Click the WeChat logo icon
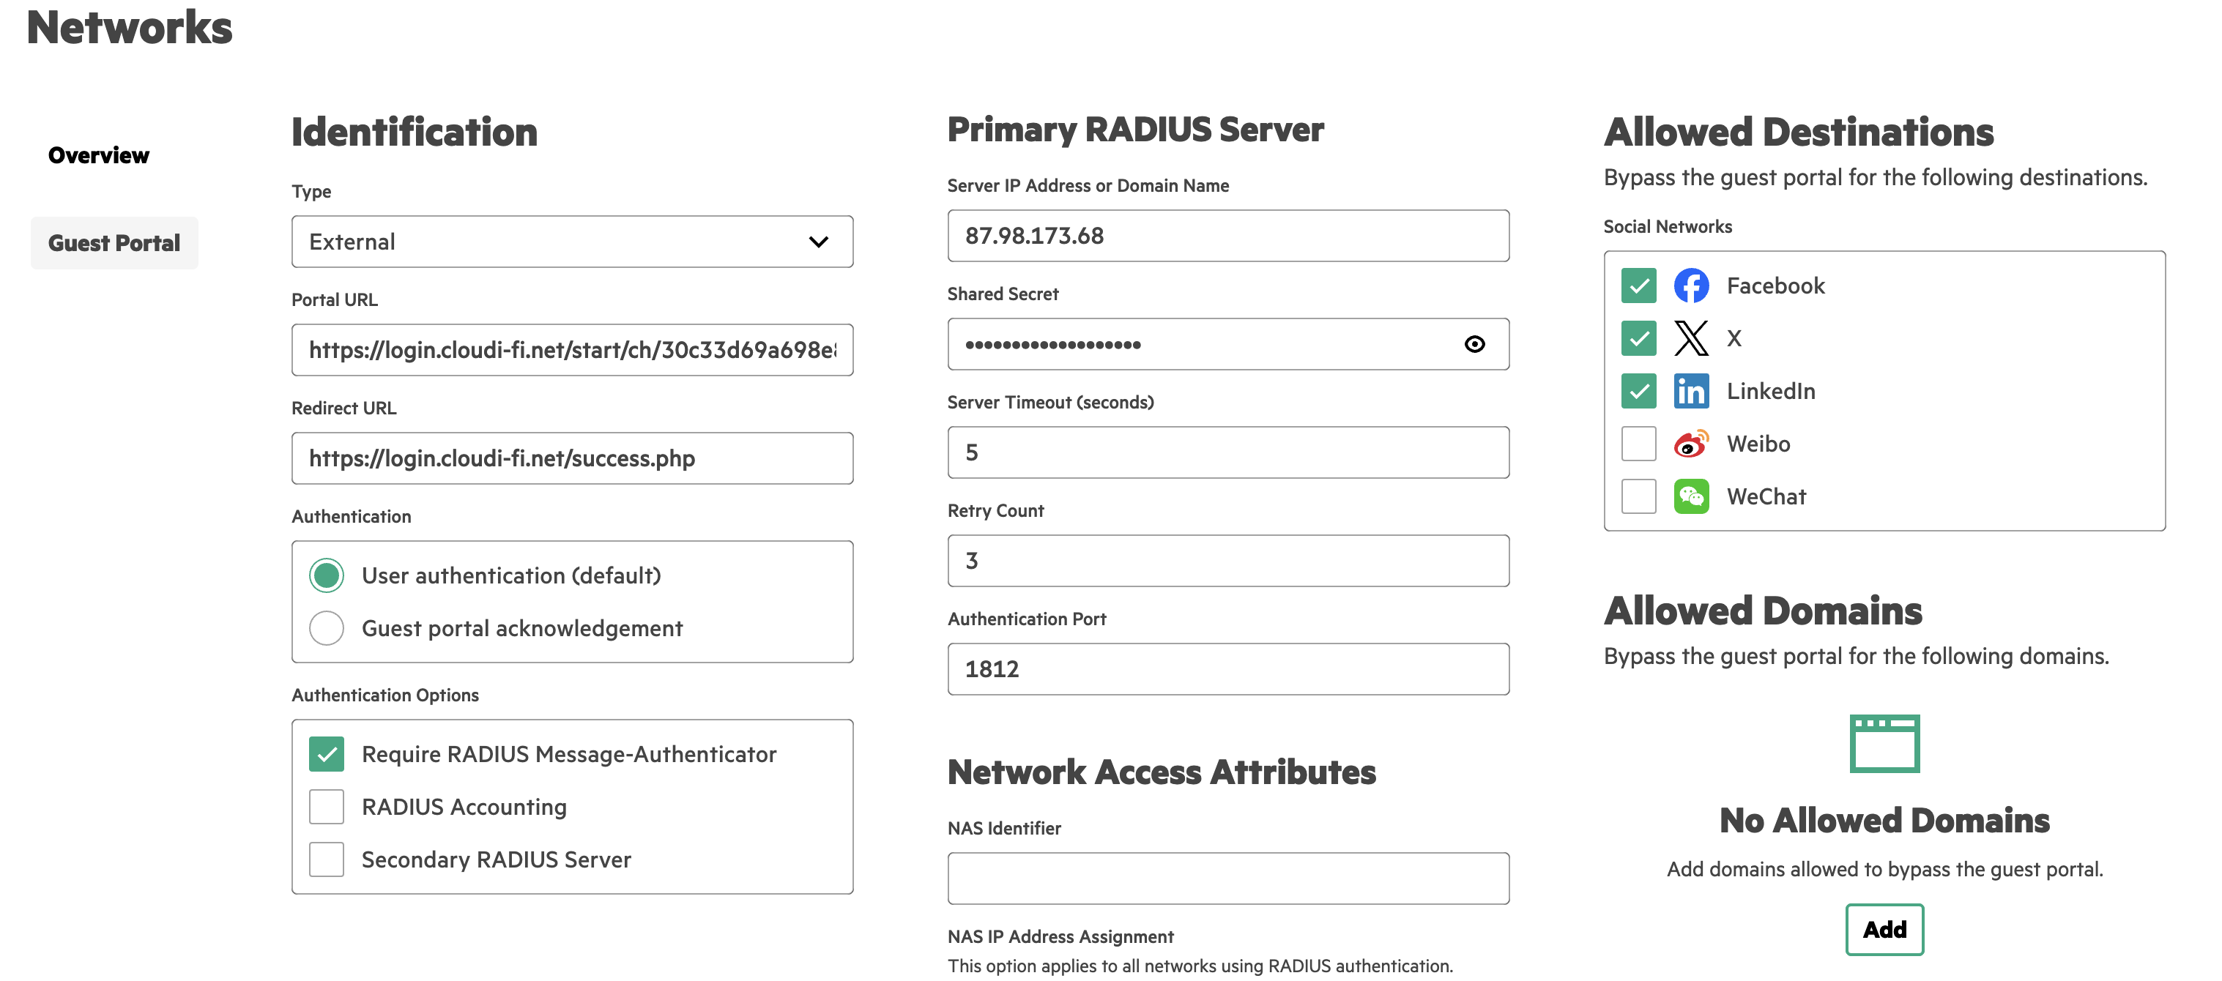 click(x=1692, y=496)
